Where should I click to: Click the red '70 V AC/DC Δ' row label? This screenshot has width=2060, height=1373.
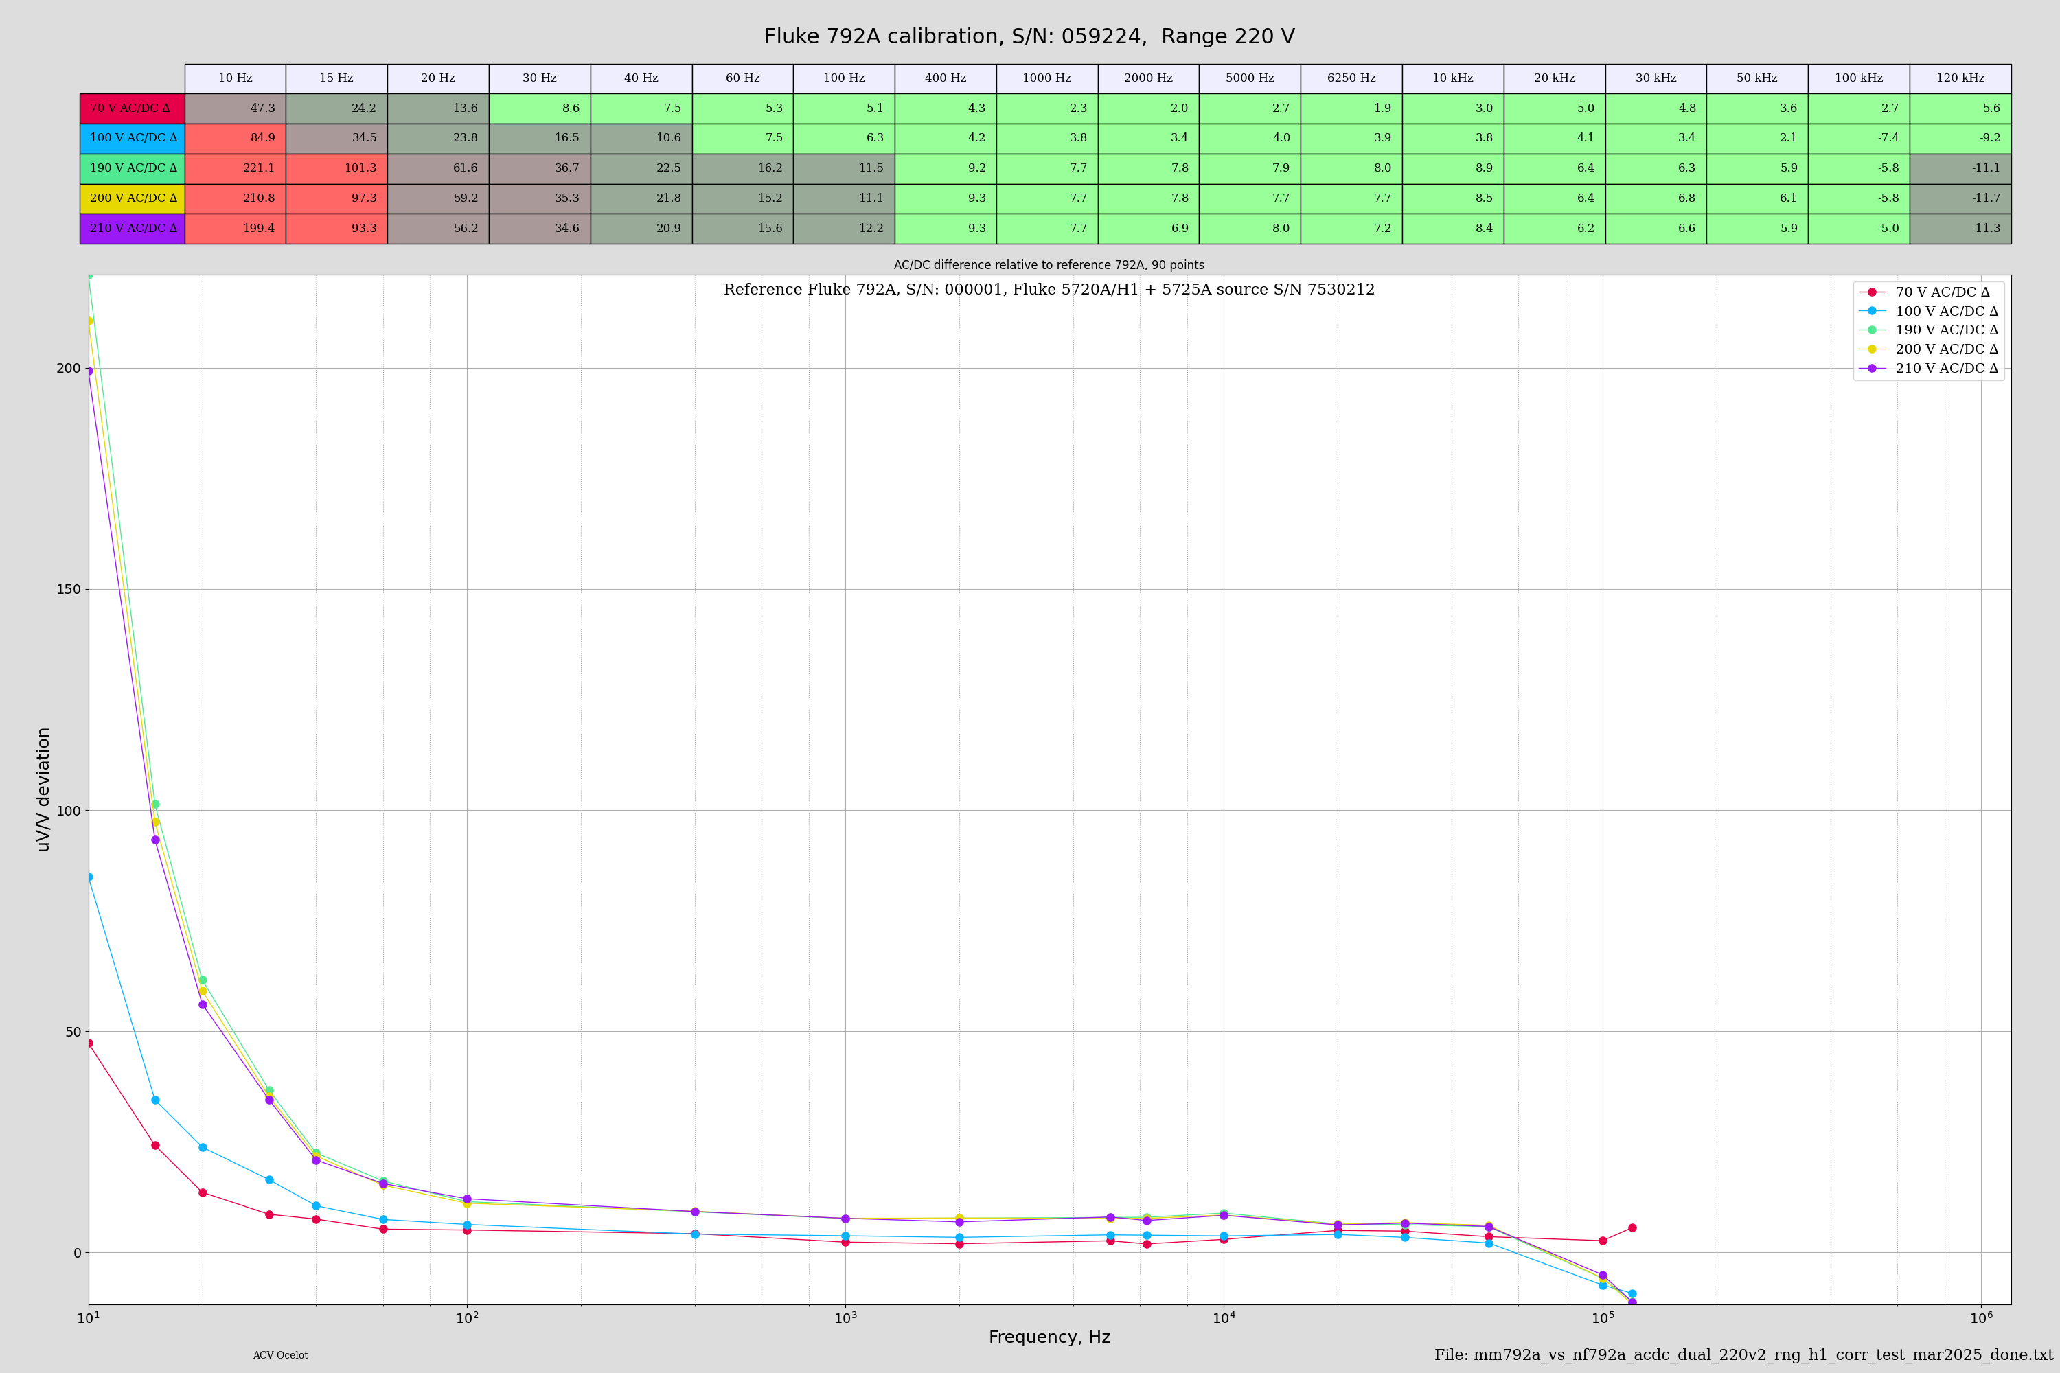click(x=133, y=108)
